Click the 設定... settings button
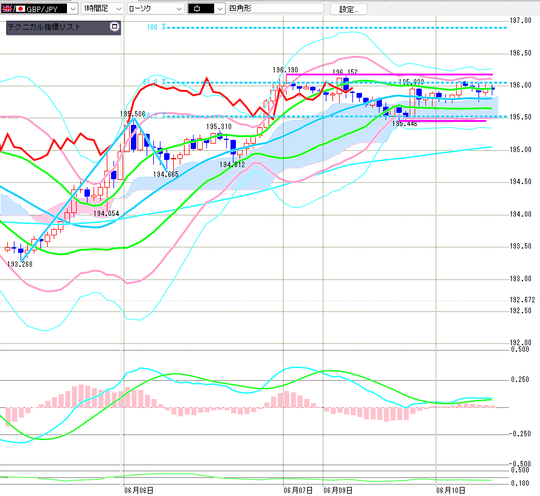Image resolution: width=540 pixels, height=496 pixels. [349, 9]
